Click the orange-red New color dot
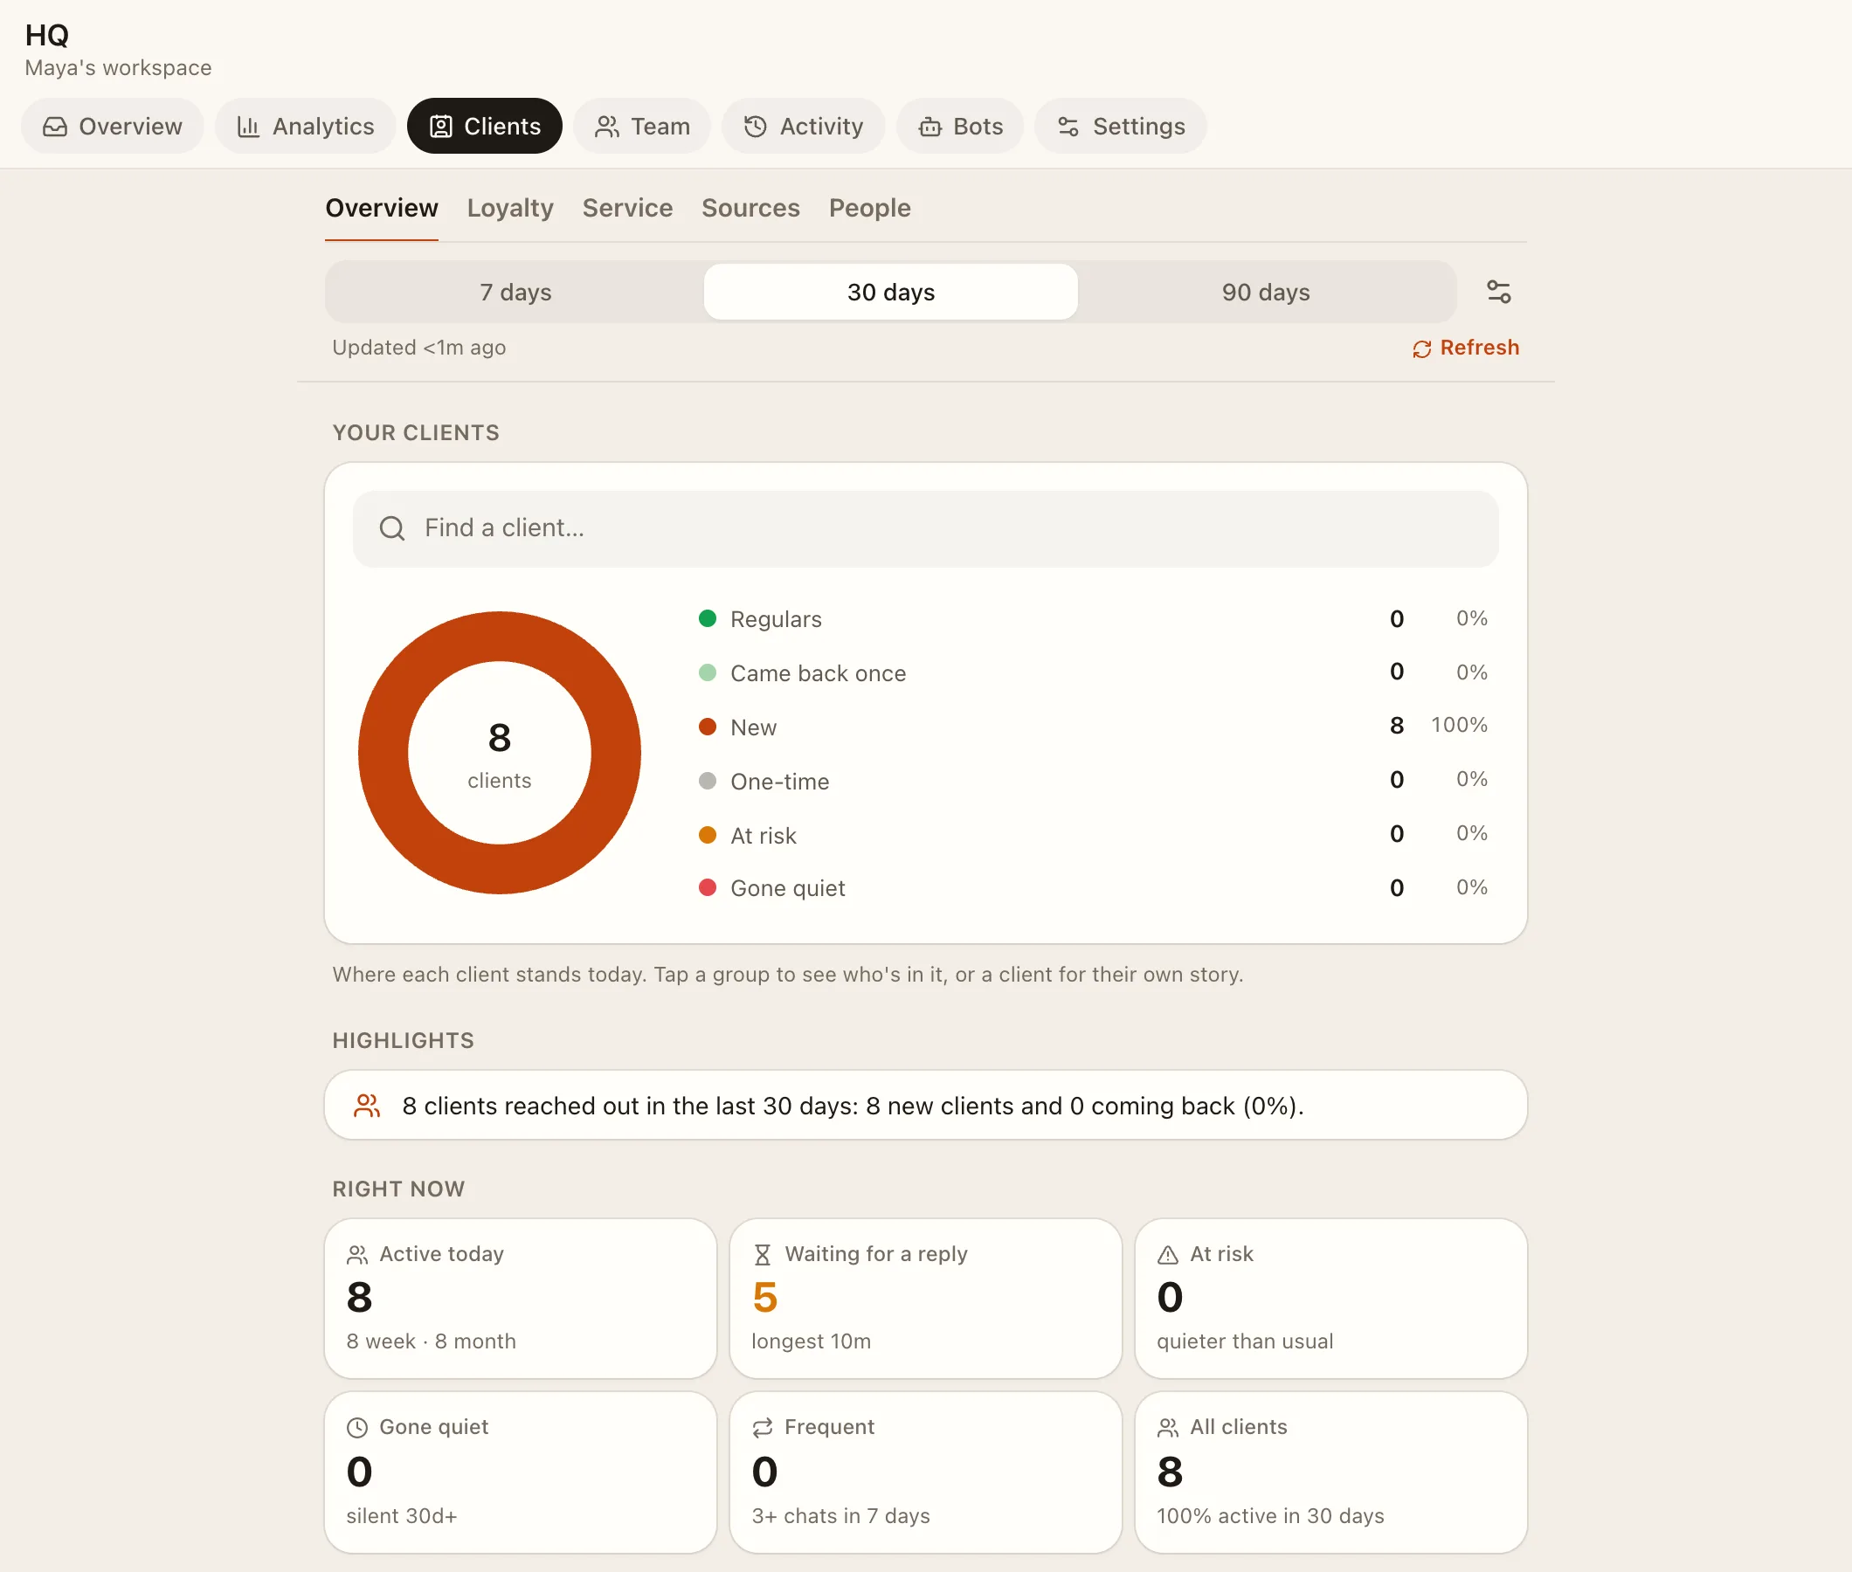The height and width of the screenshot is (1572, 1852). click(708, 727)
